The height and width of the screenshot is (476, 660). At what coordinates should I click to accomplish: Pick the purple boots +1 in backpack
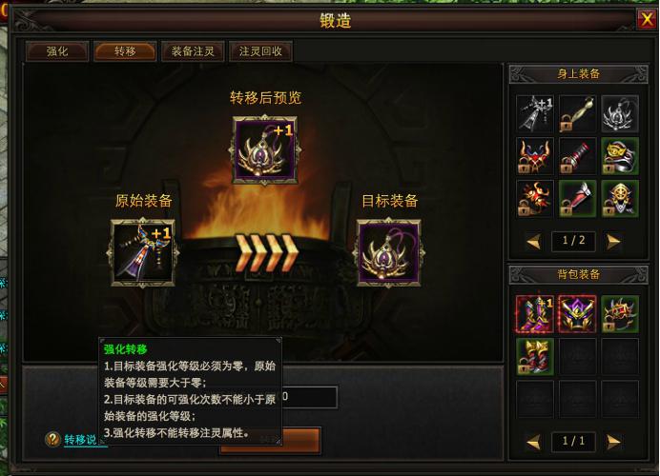[x=535, y=314]
